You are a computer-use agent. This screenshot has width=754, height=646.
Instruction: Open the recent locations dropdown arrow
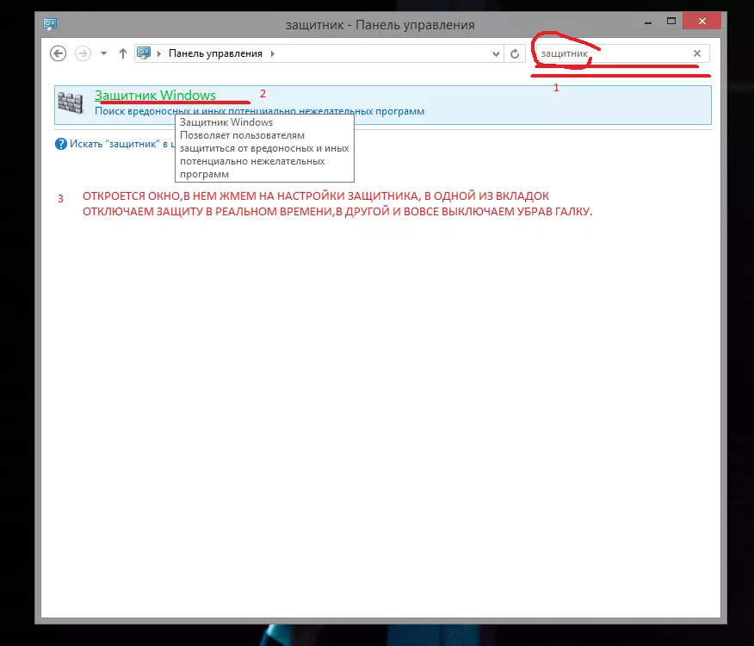pos(103,53)
